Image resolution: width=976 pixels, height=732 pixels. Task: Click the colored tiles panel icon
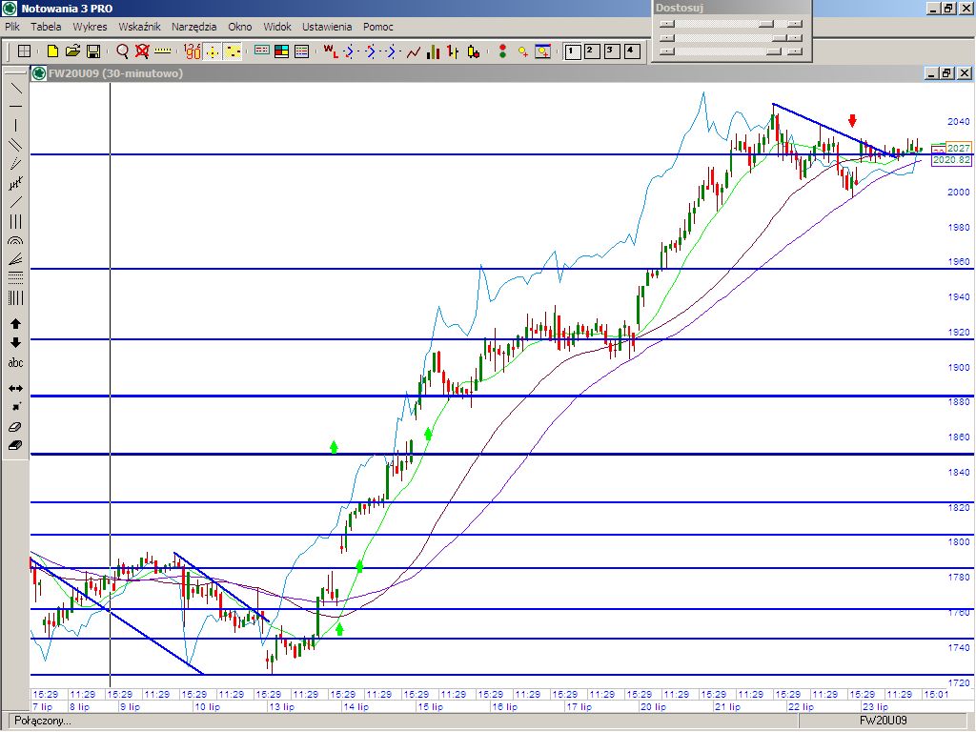click(x=281, y=51)
